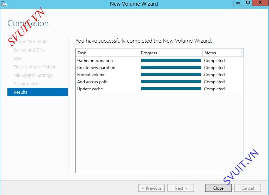
Task: Select Drive Letter or Folder step
Action: tap(35, 67)
